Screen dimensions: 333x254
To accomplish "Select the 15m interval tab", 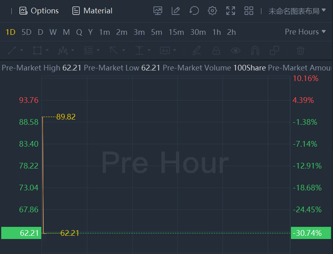I will [176, 32].
